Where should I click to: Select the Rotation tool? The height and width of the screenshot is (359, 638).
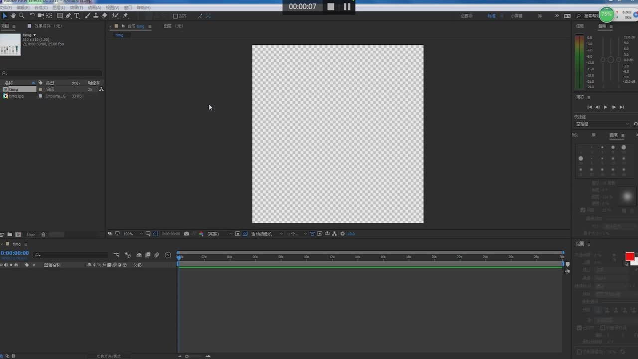pos(32,16)
